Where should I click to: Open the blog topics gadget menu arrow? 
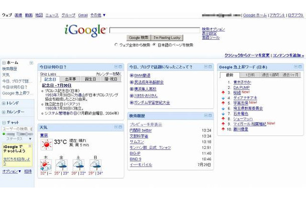pos(206,66)
